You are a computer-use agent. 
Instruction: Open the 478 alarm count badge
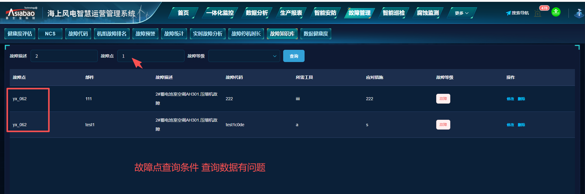pos(544,8)
